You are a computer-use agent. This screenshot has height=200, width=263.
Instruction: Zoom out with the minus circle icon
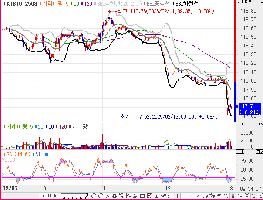(x=94, y=196)
